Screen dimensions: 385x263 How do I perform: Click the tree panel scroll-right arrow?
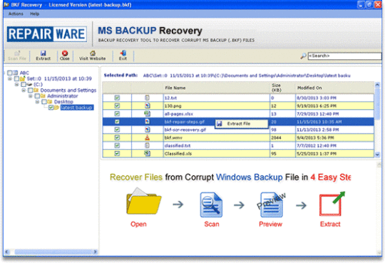tap(96, 252)
